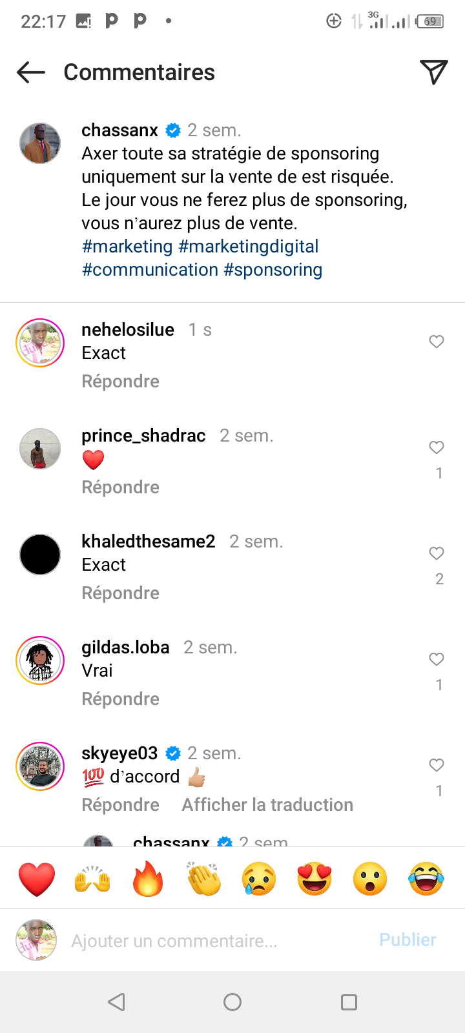
Task: Open the #marketingdigital hashtag
Action: pyautogui.click(x=249, y=247)
